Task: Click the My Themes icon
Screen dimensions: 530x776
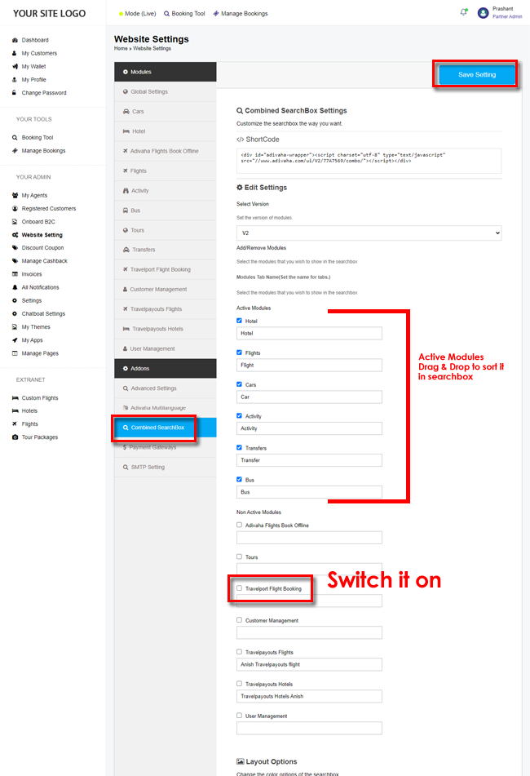Action: point(15,327)
